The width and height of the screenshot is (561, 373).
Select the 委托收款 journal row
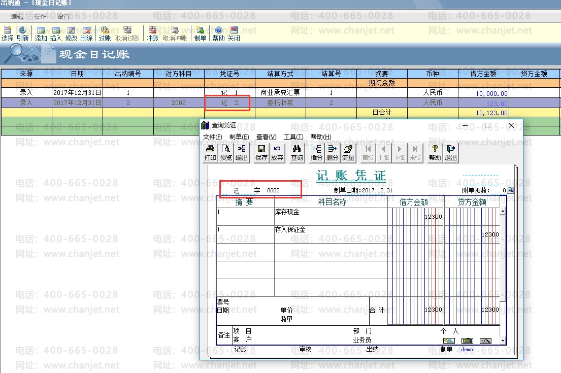coord(280,103)
